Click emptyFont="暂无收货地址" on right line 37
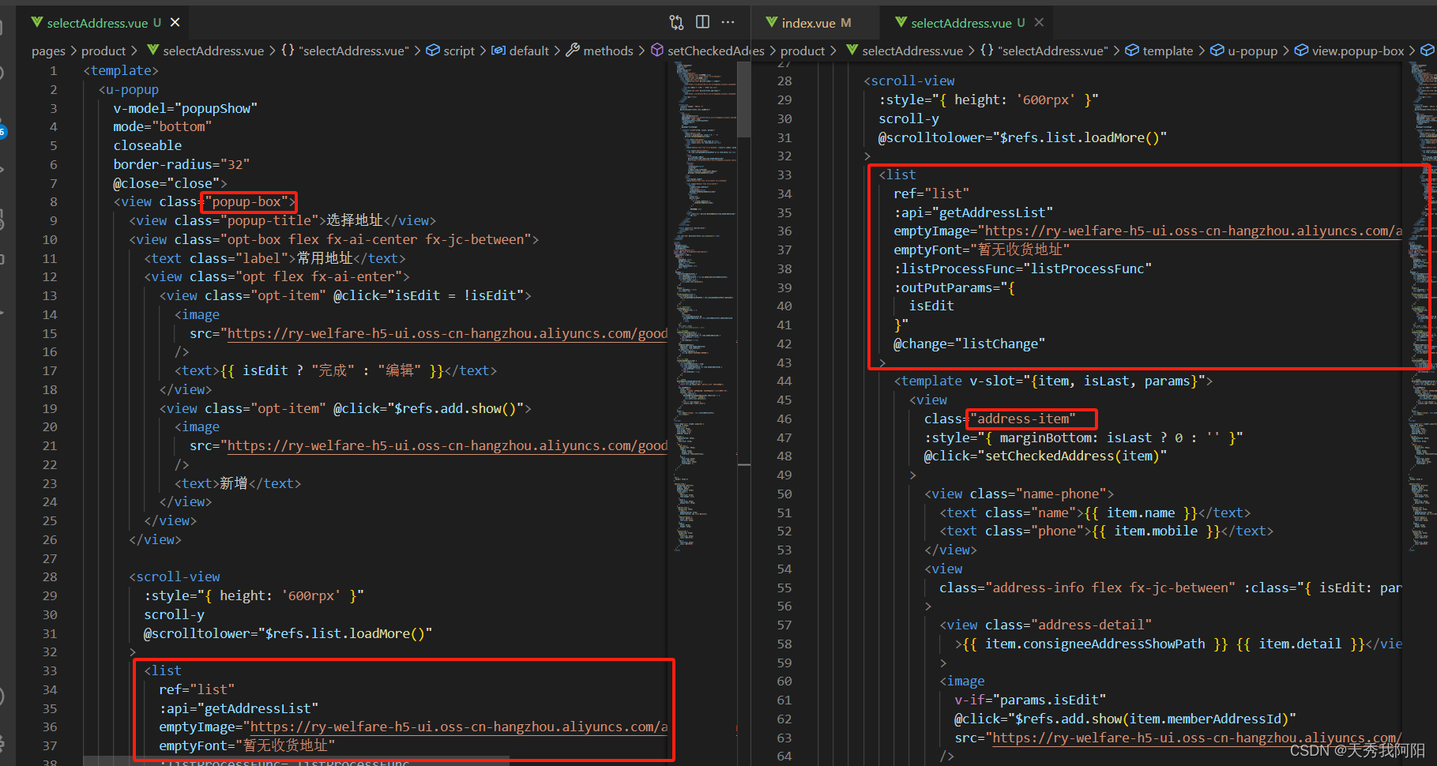The height and width of the screenshot is (766, 1437). [x=981, y=250]
